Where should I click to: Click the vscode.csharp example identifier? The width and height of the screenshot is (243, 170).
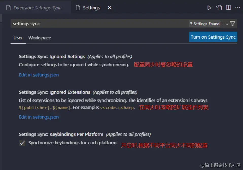pyautogui.click(x=117, y=107)
